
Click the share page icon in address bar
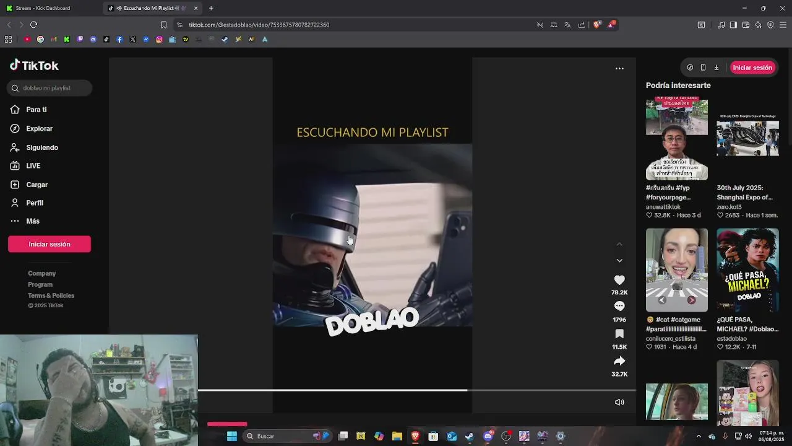point(582,25)
